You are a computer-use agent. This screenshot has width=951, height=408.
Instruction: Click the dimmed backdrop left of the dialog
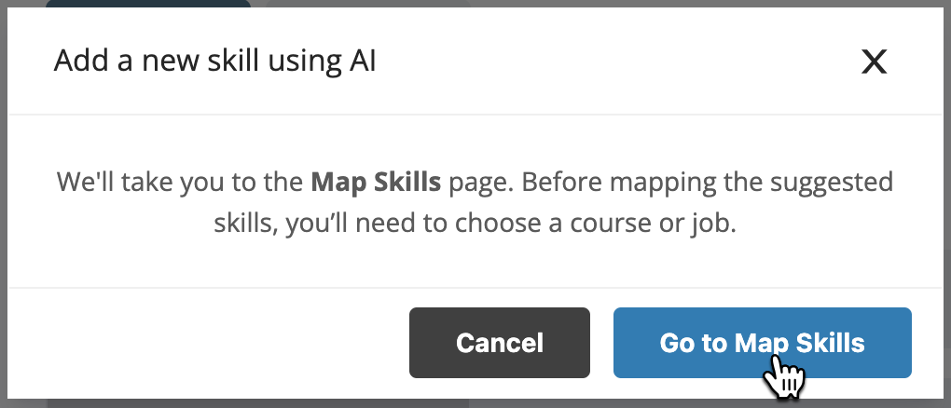coord(3,204)
